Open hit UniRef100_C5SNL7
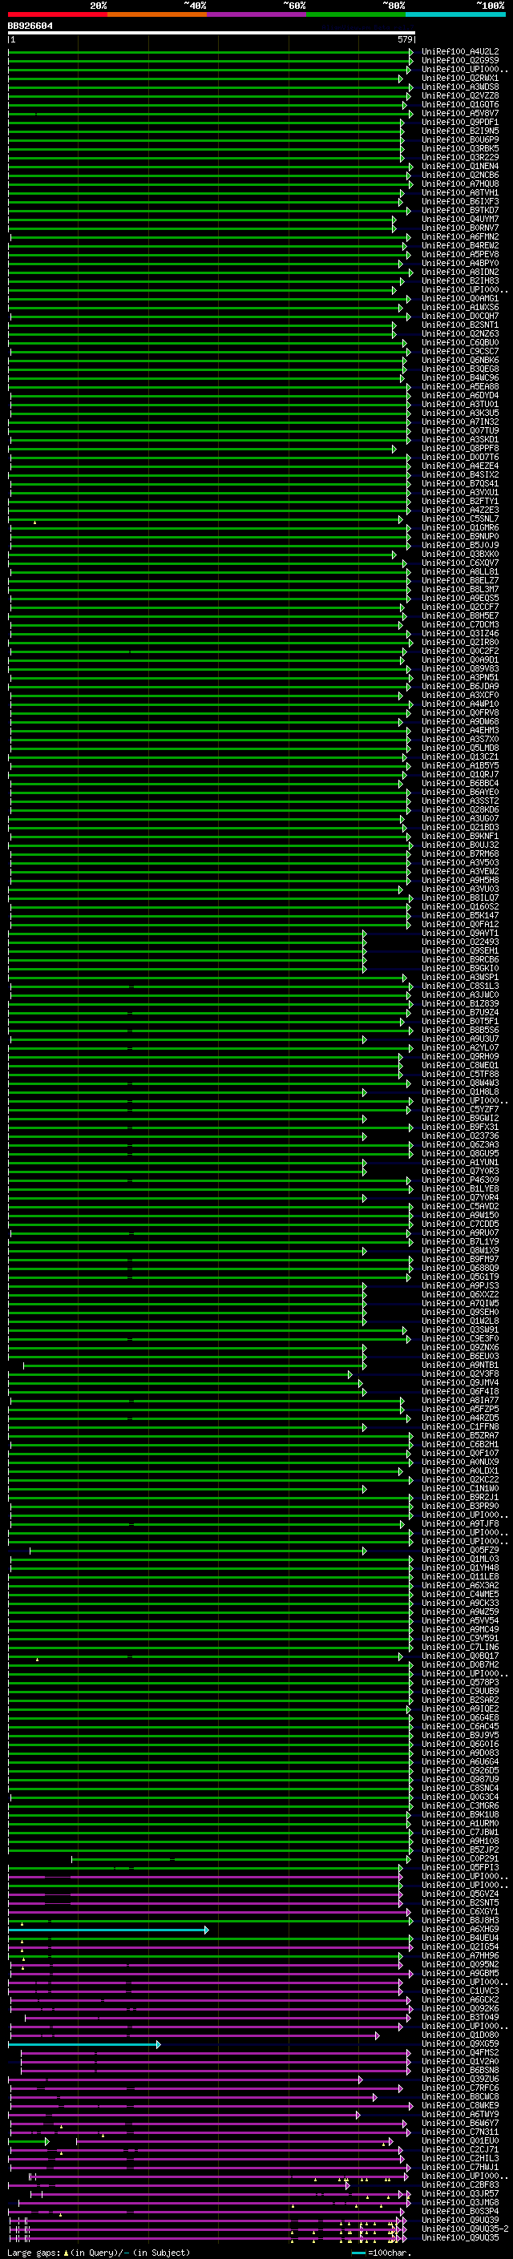 point(460,519)
